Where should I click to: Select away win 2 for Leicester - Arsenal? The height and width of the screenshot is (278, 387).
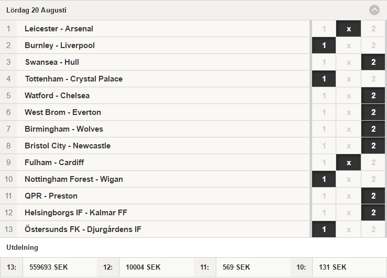(x=373, y=29)
